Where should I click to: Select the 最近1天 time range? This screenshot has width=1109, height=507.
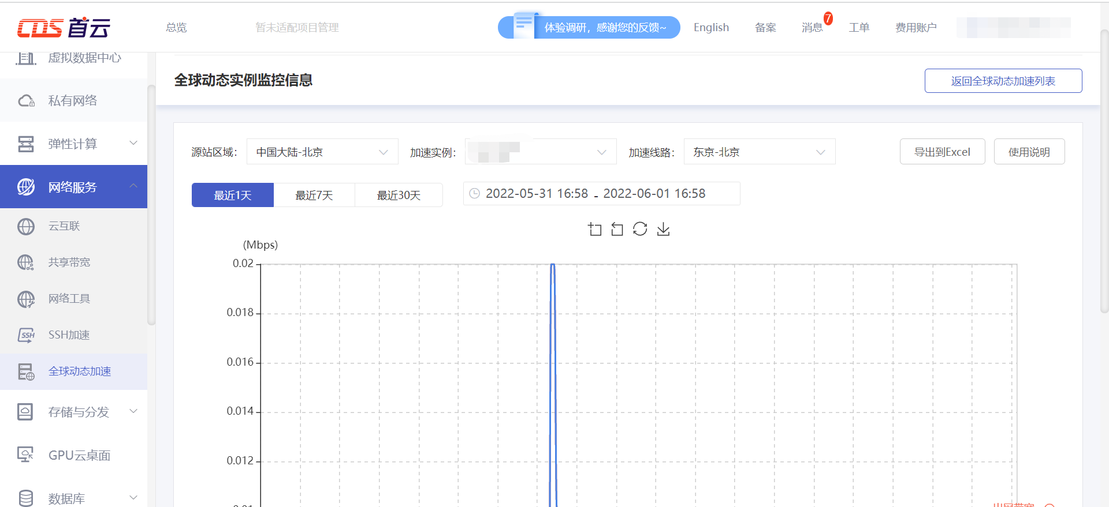click(233, 195)
